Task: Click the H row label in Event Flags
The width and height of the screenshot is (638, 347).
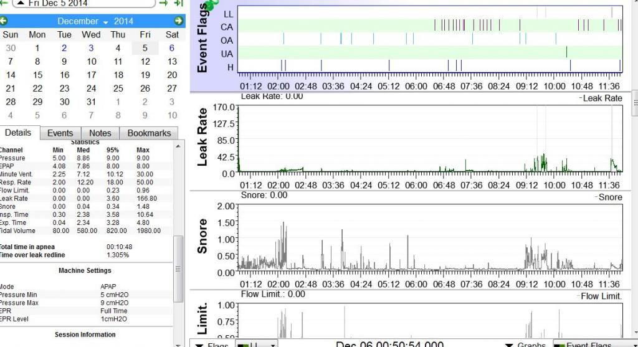Action: pyautogui.click(x=231, y=67)
